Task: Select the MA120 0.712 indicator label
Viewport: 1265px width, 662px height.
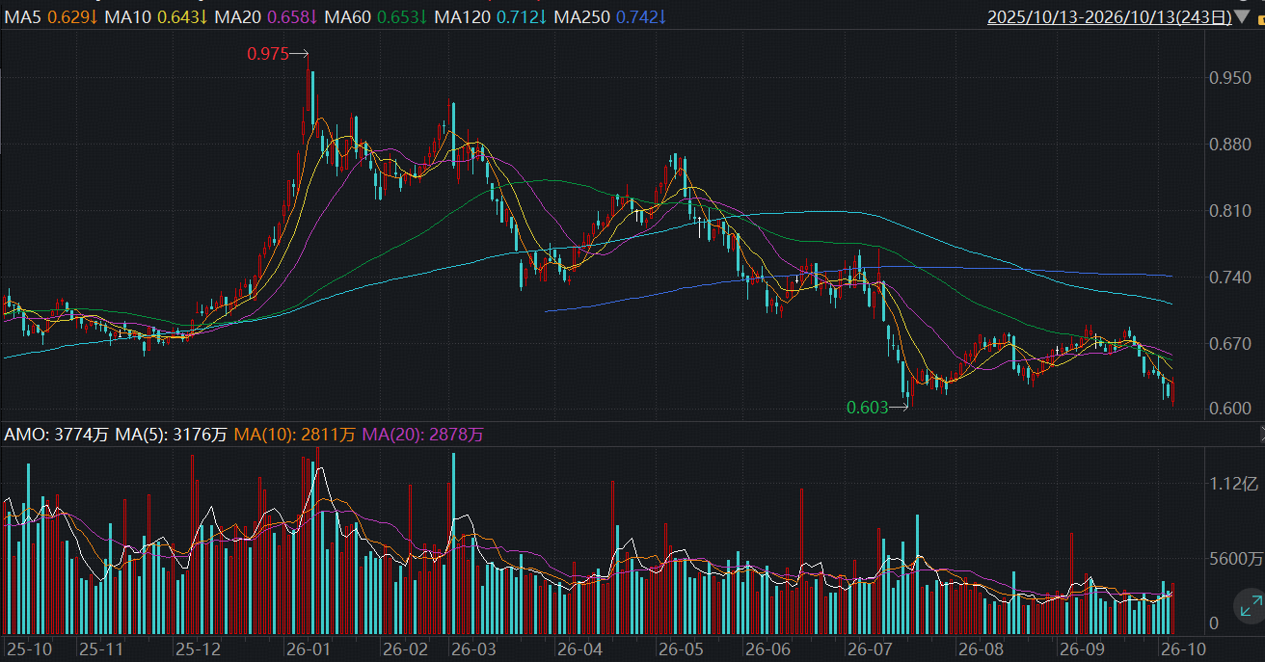Action: click(x=491, y=17)
